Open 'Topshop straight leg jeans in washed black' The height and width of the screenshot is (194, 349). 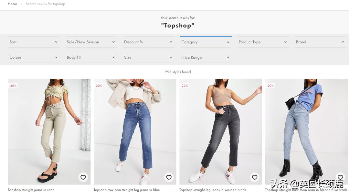pos(213,190)
